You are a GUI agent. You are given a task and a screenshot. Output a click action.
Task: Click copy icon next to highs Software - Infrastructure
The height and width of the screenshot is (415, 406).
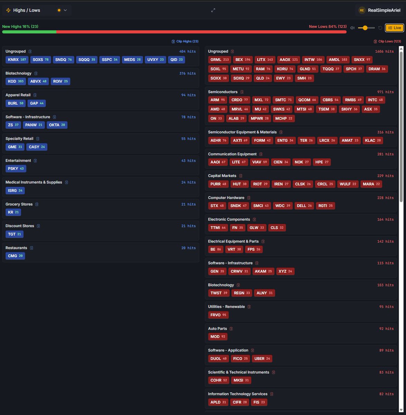coord(54,117)
